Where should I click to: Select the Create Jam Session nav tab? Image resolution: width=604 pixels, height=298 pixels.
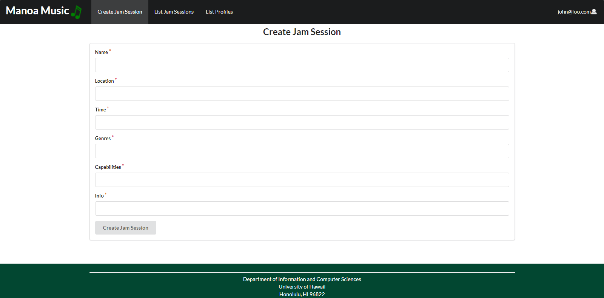(120, 12)
